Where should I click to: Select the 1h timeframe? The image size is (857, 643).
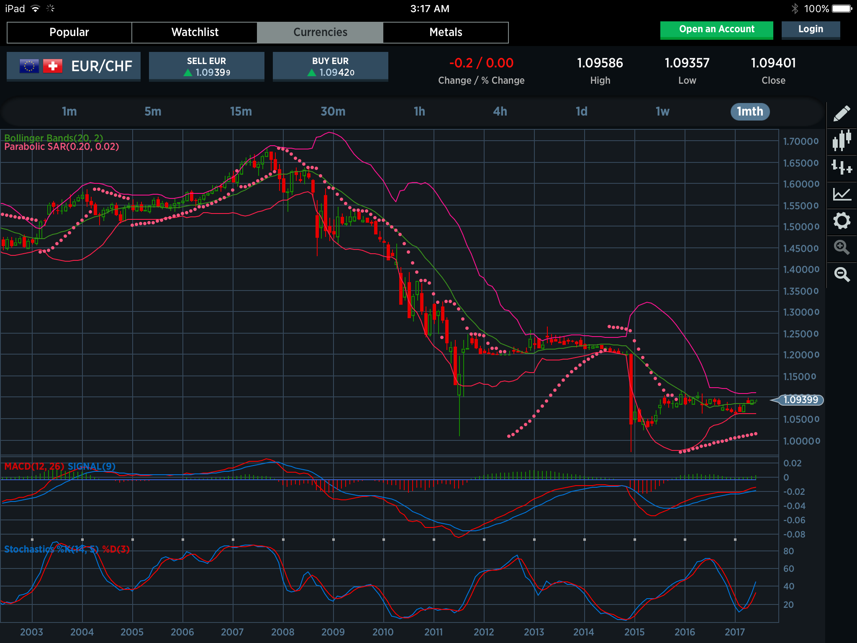pos(419,111)
